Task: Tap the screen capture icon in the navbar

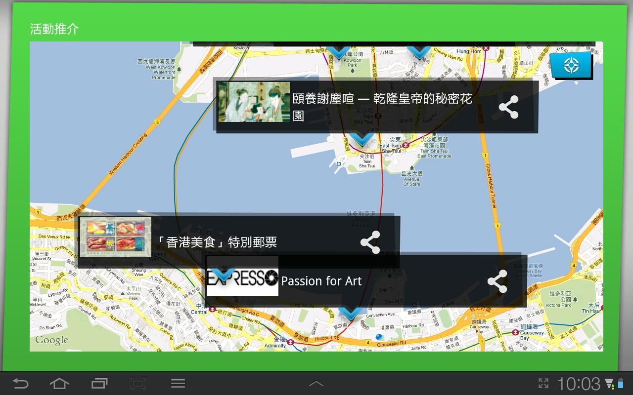Action: point(138,383)
